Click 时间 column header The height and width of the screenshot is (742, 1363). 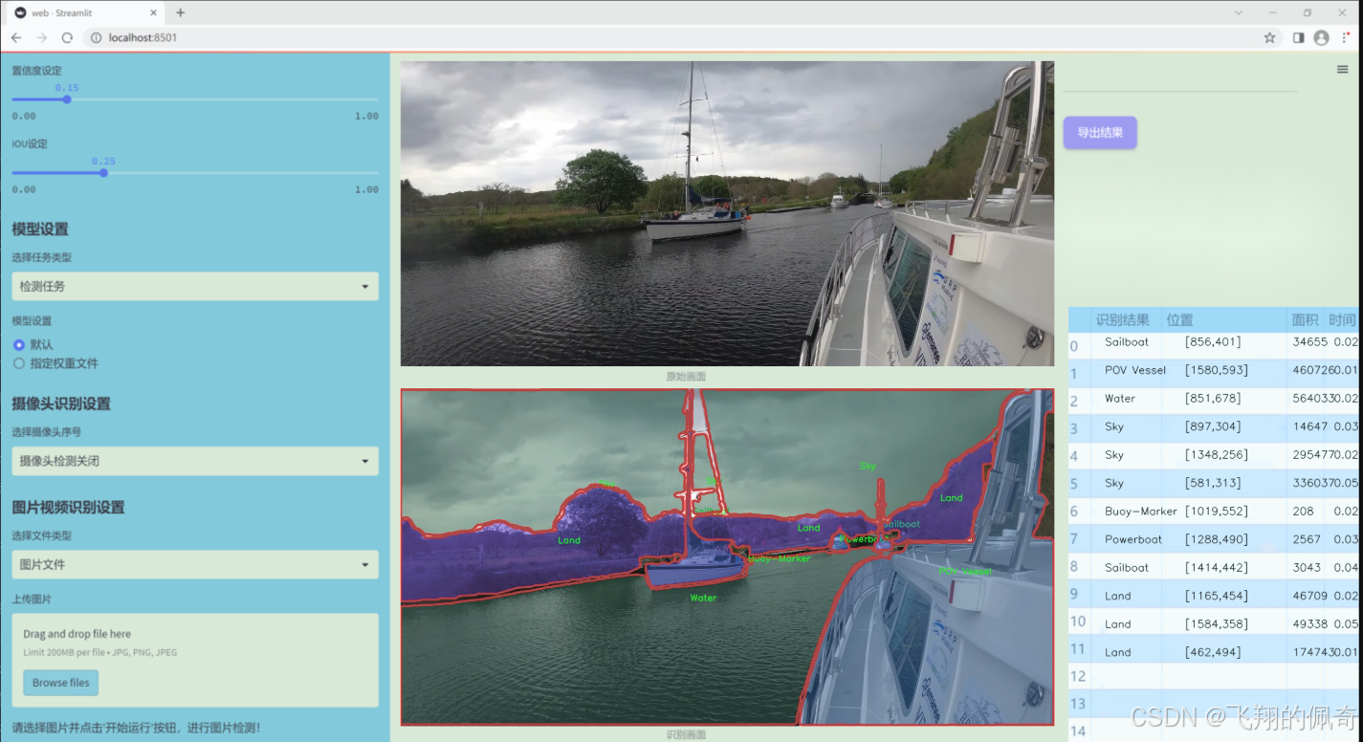pos(1342,320)
